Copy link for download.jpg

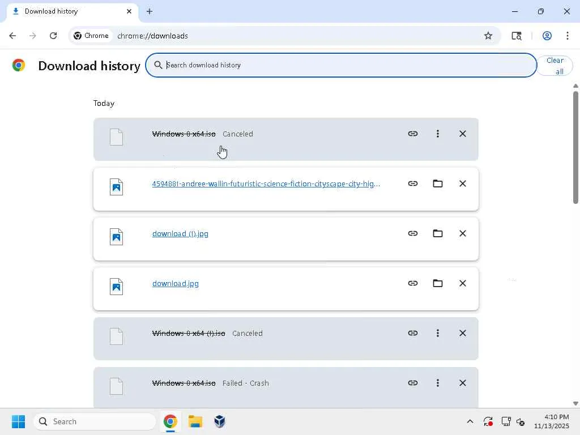[x=412, y=283]
